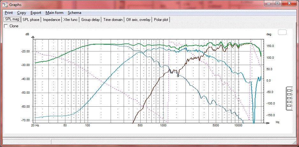Viewport: 299px width, 147px height.
Task: Switch to the SPL phase tab
Action: point(31,20)
